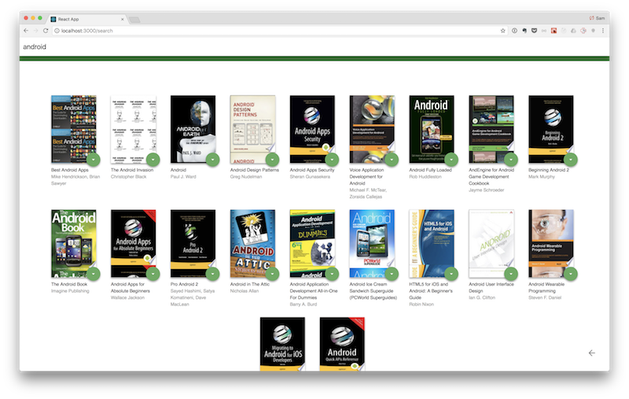Click the 'Greg Nudelman' author text
The height and width of the screenshot is (399, 629).
click(246, 176)
